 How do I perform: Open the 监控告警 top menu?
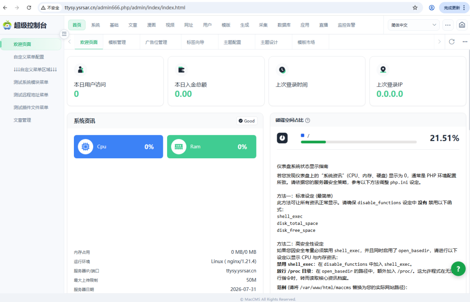pyautogui.click(x=346, y=25)
